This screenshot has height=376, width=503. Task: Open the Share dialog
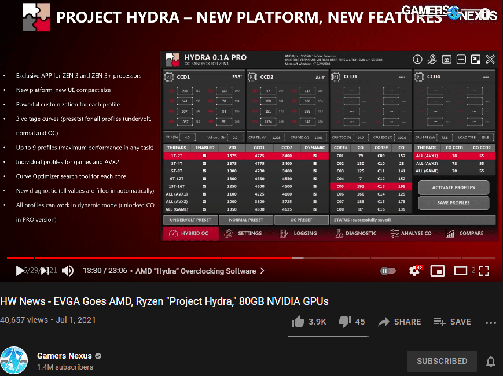pos(399,322)
